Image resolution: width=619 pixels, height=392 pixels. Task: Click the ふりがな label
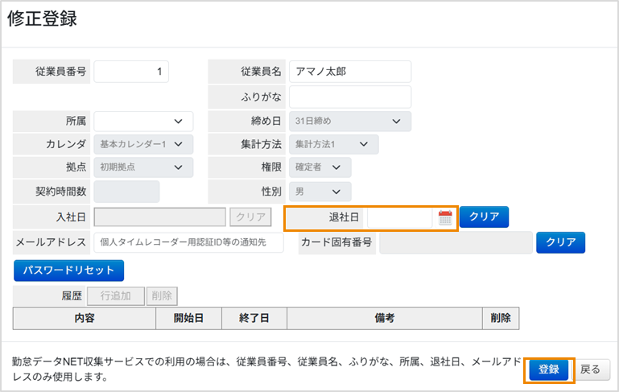(x=261, y=97)
